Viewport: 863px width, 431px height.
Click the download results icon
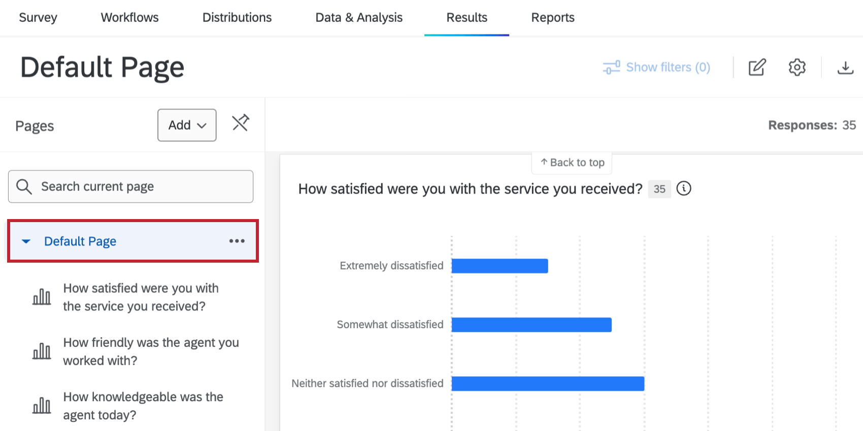tap(845, 67)
